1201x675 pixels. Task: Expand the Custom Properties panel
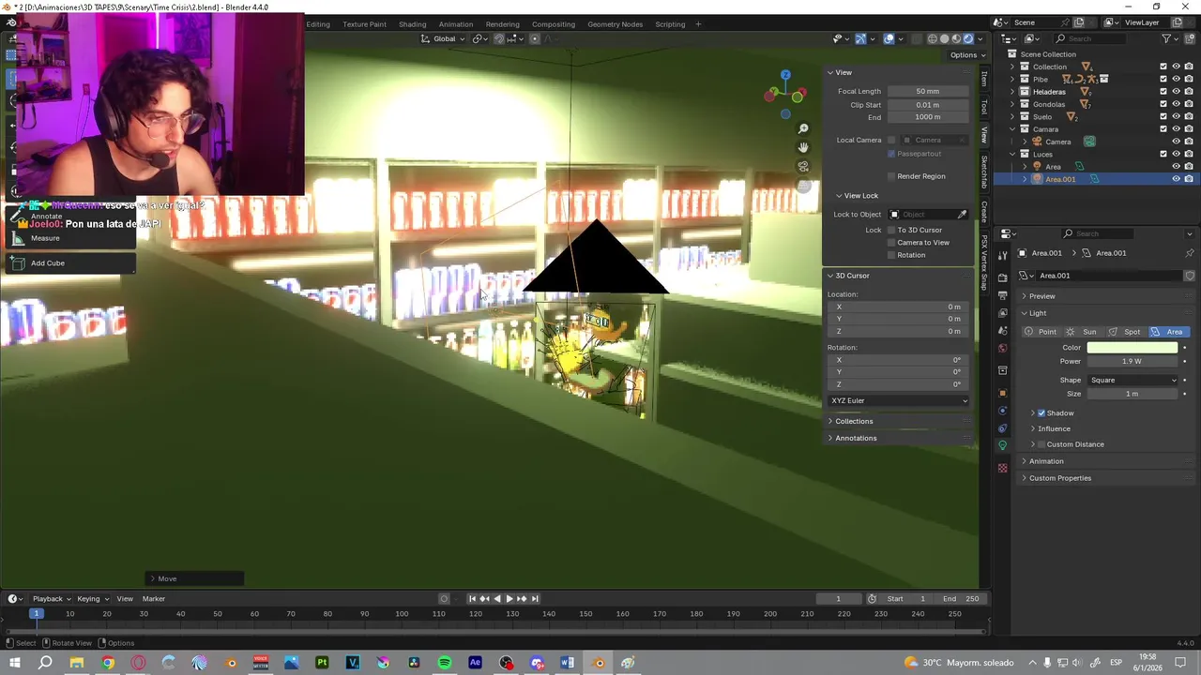(x=1060, y=478)
